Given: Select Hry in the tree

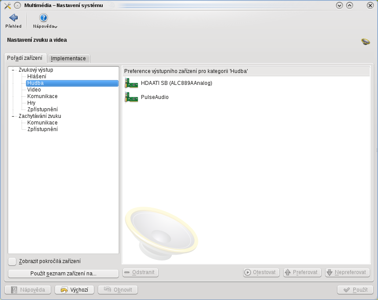Looking at the screenshot, I should coord(31,103).
